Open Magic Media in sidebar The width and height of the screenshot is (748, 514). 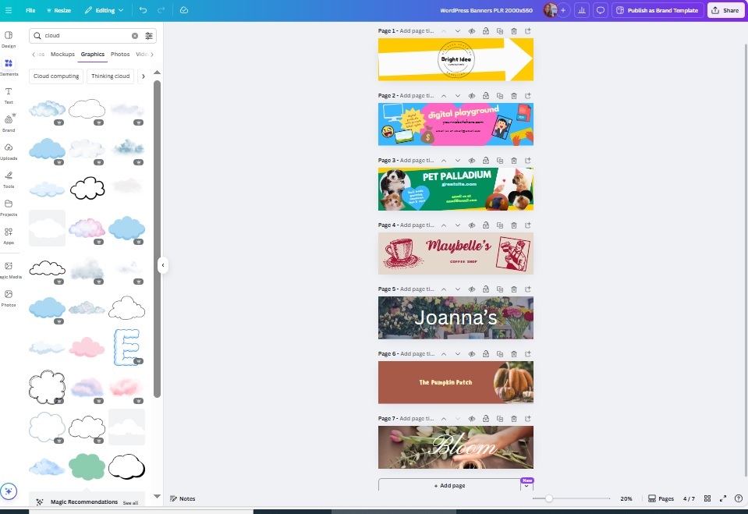[9, 270]
